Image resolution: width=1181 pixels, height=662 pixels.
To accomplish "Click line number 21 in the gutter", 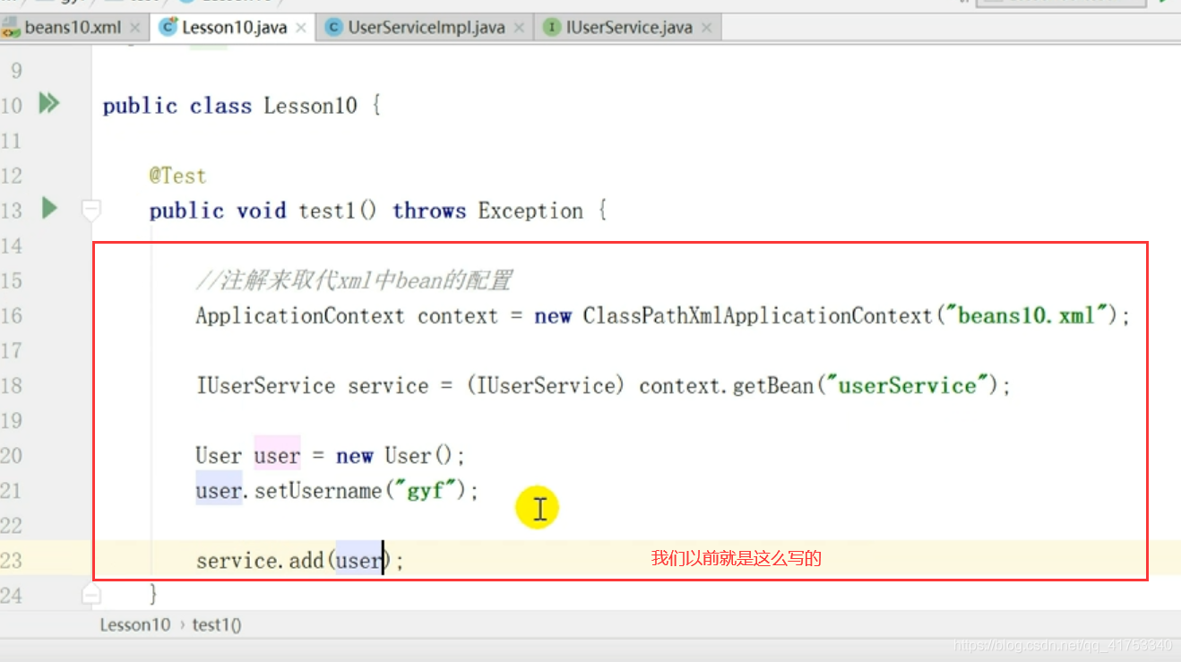I will [x=11, y=491].
